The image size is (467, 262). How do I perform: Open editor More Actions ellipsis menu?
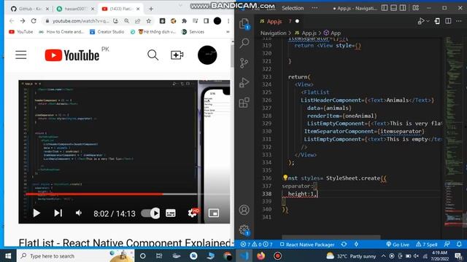459,21
